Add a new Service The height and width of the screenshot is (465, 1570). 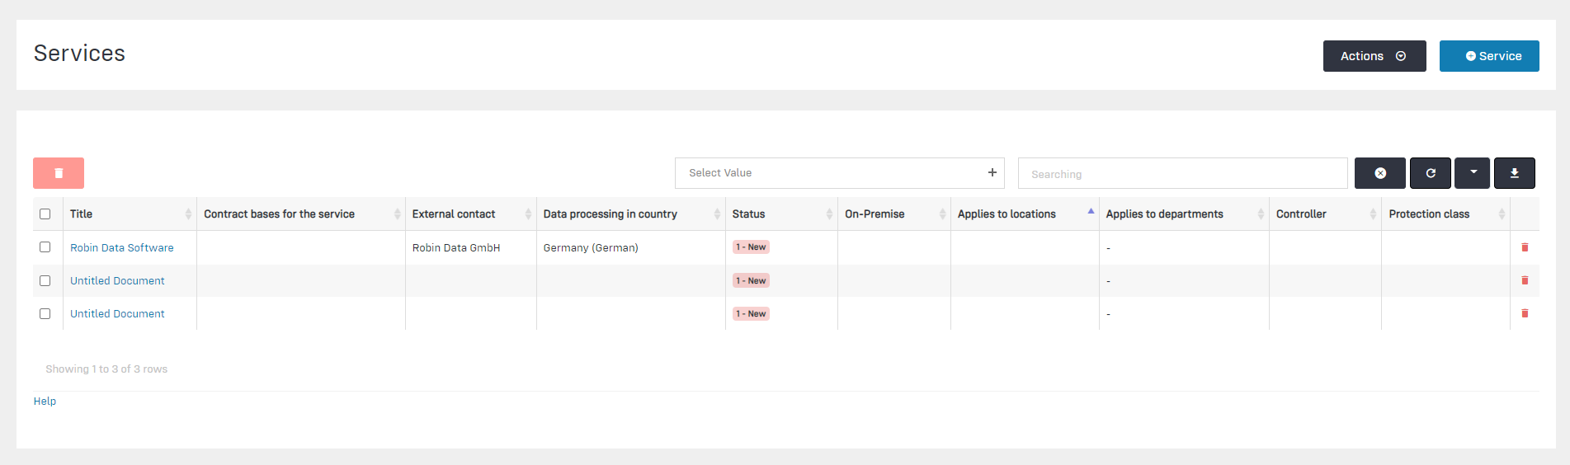1488,56
